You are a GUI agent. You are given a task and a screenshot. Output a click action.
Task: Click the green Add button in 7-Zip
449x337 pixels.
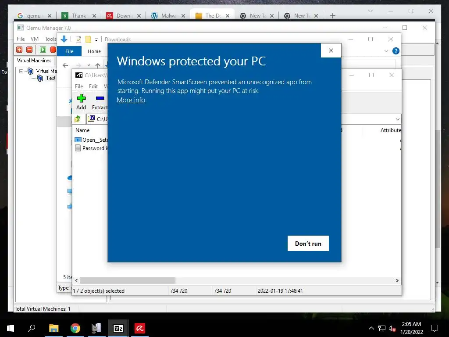point(81,102)
